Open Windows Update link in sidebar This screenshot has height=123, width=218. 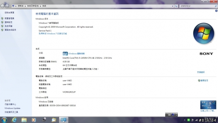[x=12, y=108]
